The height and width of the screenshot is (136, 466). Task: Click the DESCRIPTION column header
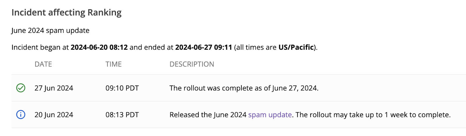tap(192, 64)
